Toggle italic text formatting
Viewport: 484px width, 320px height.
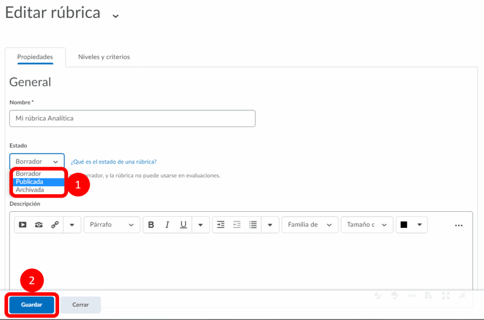(167, 225)
